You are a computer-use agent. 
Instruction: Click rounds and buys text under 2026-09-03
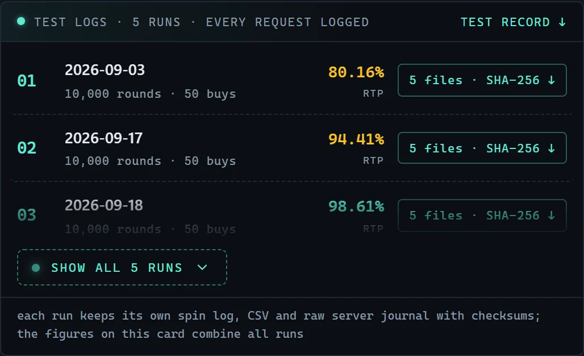pos(151,94)
